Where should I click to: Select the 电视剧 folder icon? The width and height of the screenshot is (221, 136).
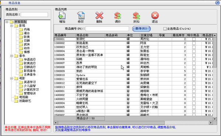tap(16, 97)
